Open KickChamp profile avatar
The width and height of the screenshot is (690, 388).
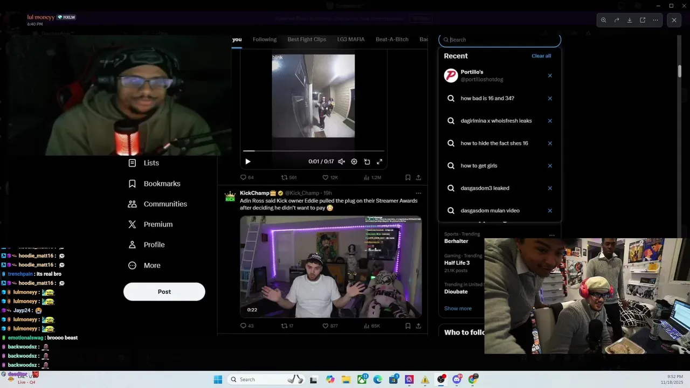(x=230, y=197)
